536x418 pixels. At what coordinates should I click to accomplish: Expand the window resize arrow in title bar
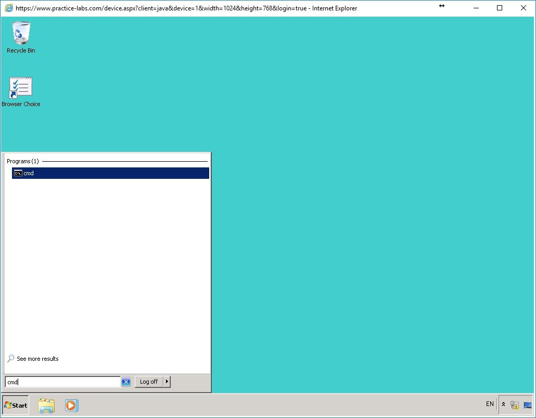tap(442, 6)
